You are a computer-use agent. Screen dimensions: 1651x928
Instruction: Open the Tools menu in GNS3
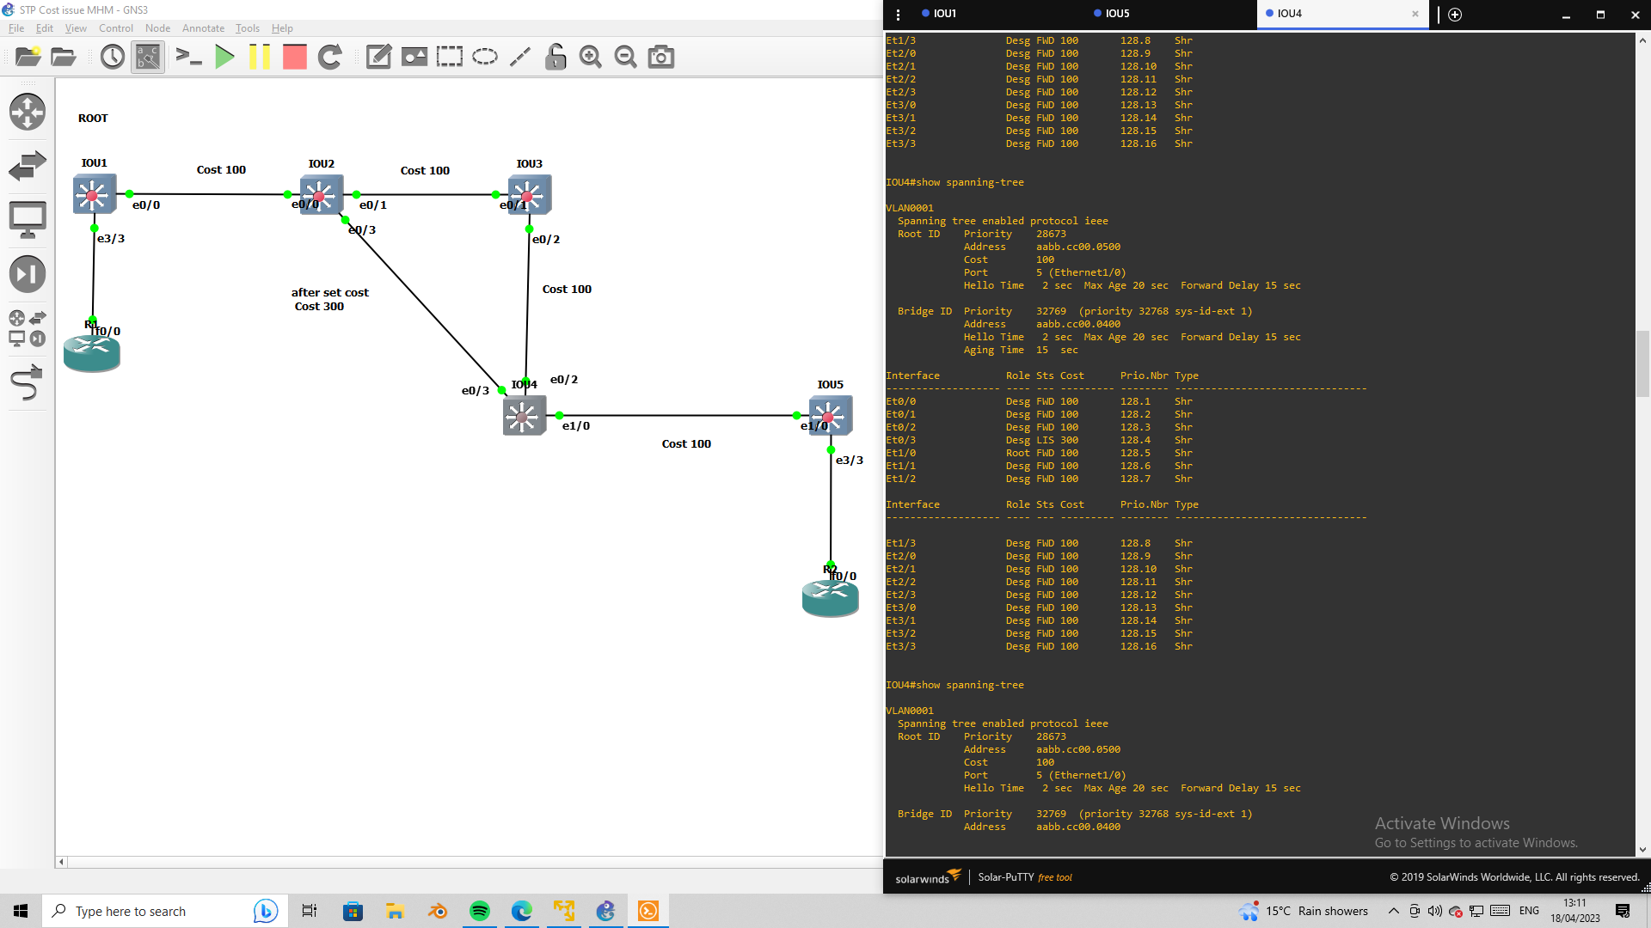click(247, 27)
